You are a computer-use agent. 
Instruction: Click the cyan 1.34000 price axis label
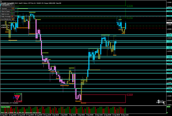pos(169,11)
